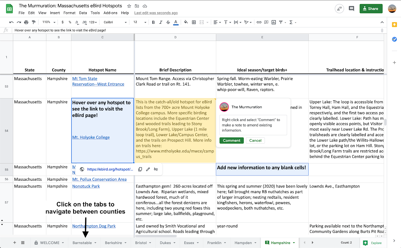Open the File menu
This screenshot has width=401, height=248.
(21, 13)
